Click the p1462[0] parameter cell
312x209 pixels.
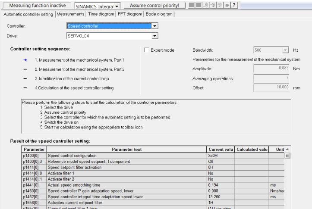[x=34, y=197]
